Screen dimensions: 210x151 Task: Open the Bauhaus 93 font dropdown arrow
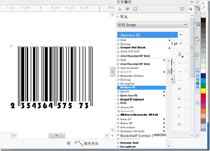(181, 35)
